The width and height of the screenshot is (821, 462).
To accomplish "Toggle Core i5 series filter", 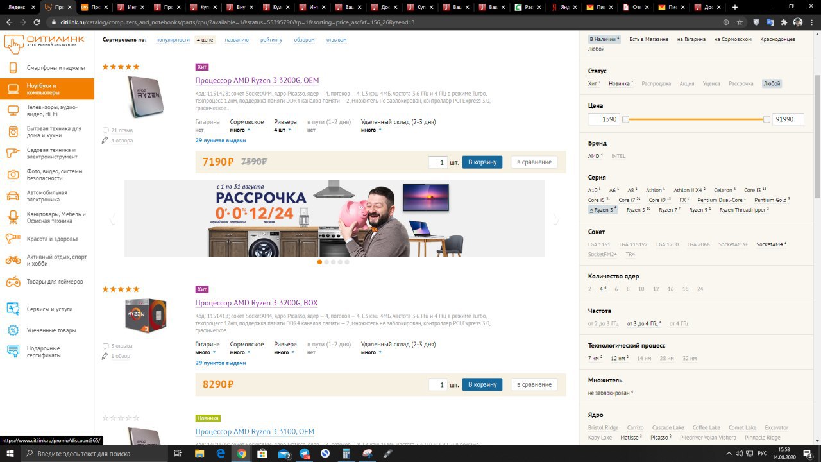I will tap(598, 200).
